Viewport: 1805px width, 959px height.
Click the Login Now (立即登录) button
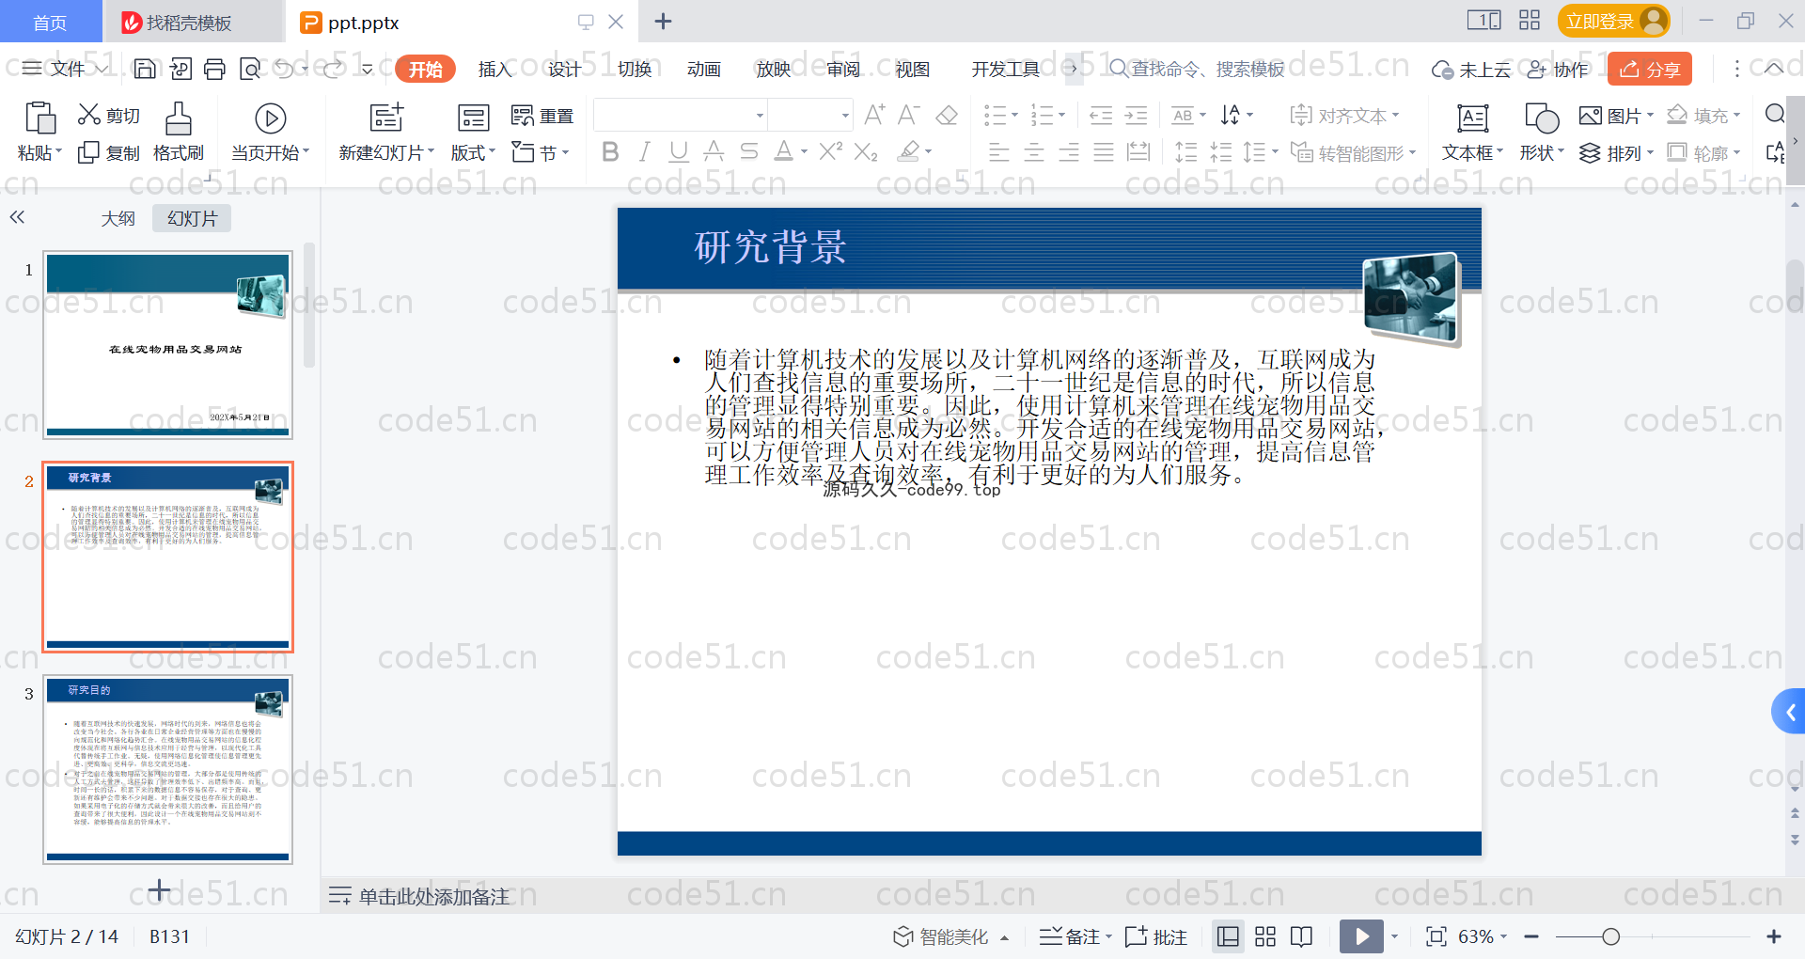pyautogui.click(x=1614, y=21)
